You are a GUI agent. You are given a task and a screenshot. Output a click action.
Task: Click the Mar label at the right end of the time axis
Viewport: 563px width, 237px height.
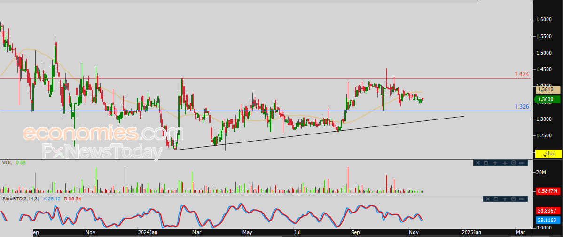(x=520, y=232)
